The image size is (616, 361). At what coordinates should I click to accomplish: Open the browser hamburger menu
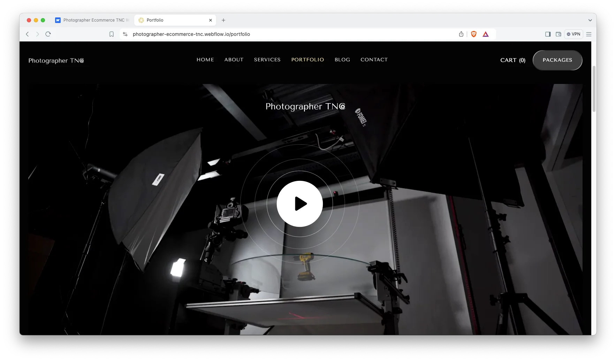[x=589, y=34]
